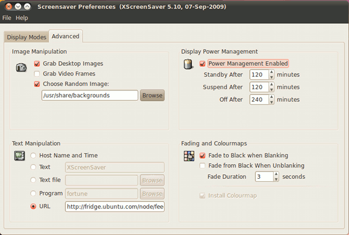This screenshot has width=349, height=235.
Task: Toggle Grab Desktop Images checkbox
Action: [37, 64]
